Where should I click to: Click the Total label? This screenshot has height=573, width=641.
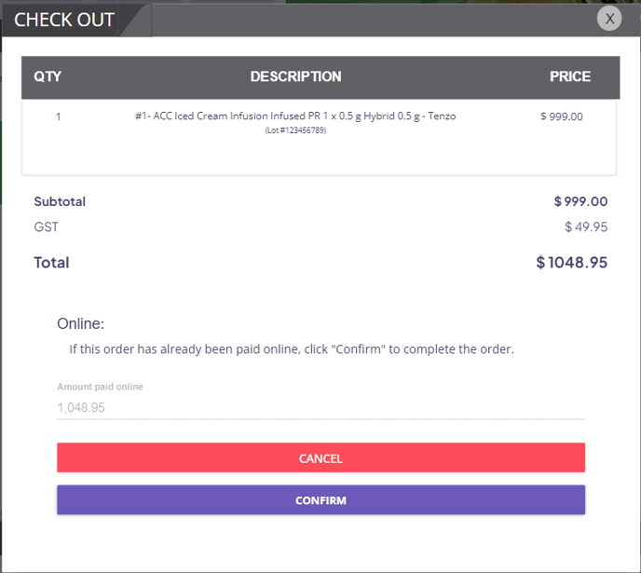(x=51, y=263)
